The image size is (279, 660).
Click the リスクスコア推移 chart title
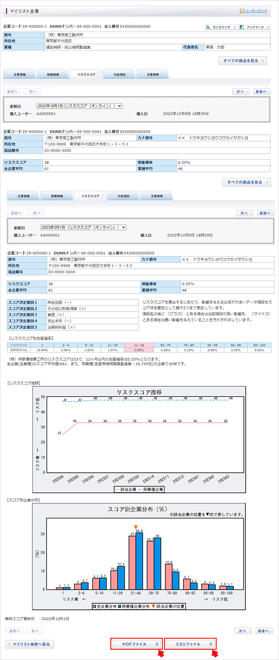(x=139, y=392)
